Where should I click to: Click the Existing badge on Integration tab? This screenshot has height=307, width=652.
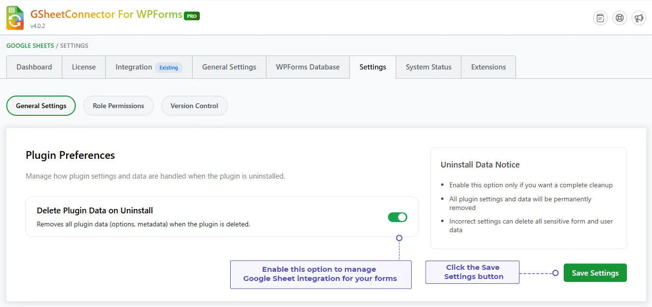[x=169, y=68]
